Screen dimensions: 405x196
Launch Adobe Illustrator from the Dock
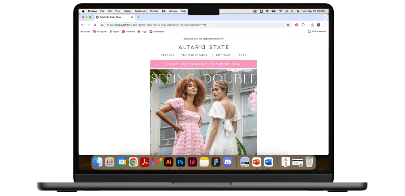pos(169,162)
